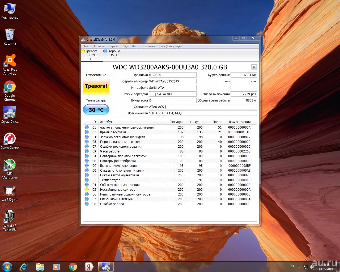
Task: Open CrystalDisk... desktop shortcut
Action: pyautogui.click(x=10, y=115)
